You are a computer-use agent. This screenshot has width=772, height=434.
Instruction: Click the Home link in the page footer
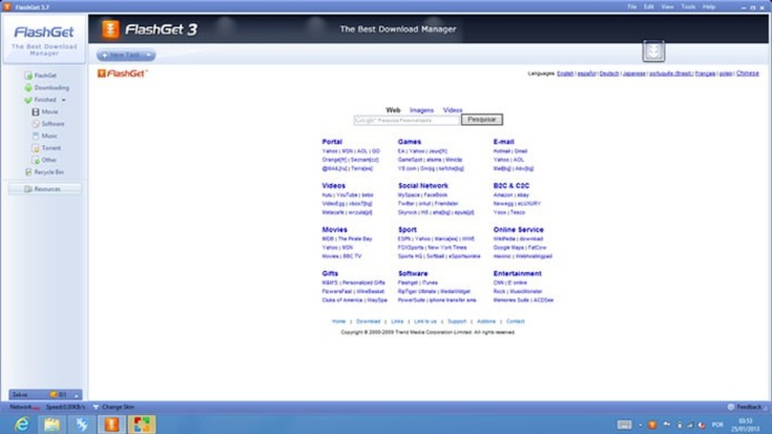(x=339, y=321)
